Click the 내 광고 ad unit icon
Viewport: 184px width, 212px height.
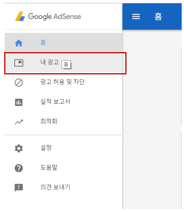(19, 63)
